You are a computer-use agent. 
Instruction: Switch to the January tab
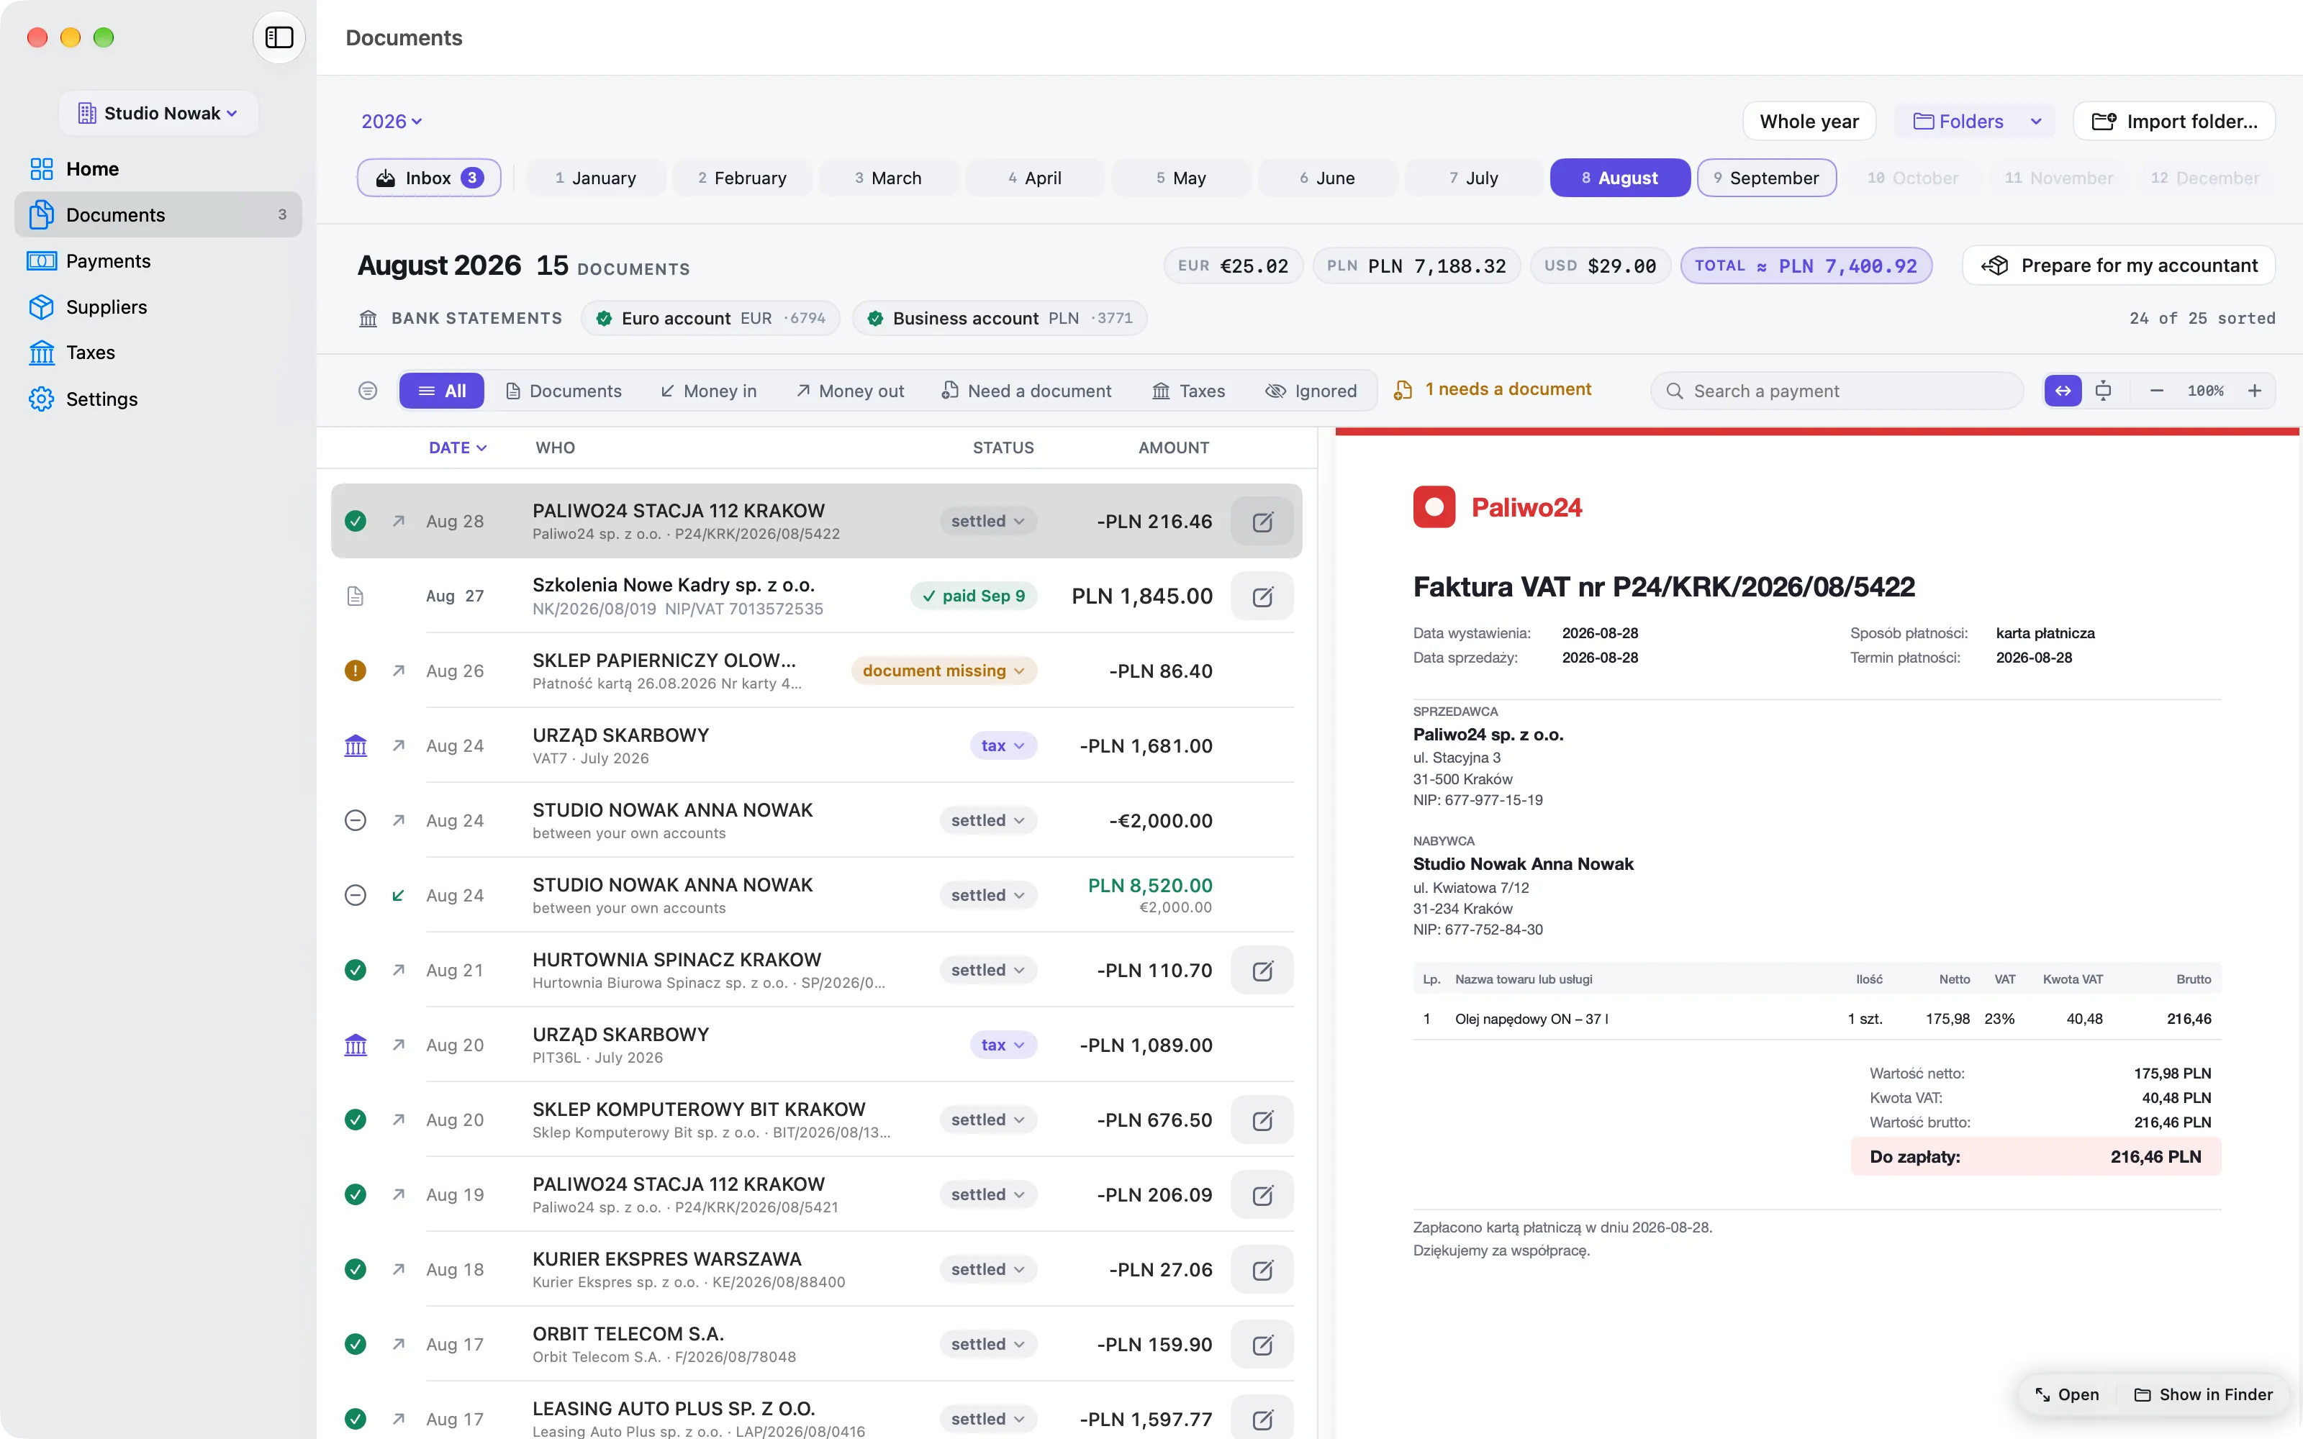(596, 178)
